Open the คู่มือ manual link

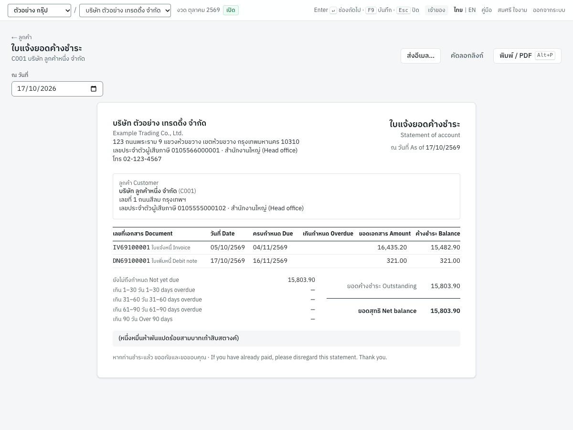(x=487, y=10)
